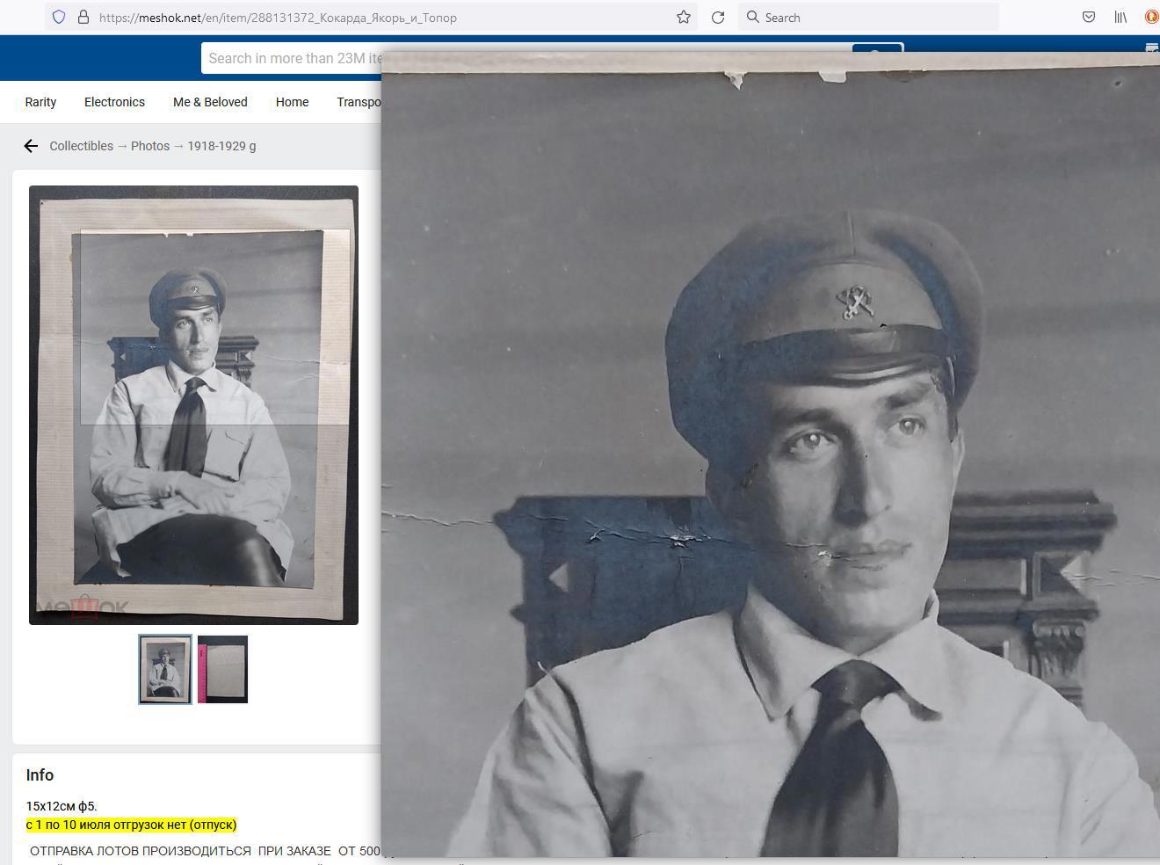1160x865 pixels.
Task: Open the Firefox Library icon
Action: pos(1120,17)
